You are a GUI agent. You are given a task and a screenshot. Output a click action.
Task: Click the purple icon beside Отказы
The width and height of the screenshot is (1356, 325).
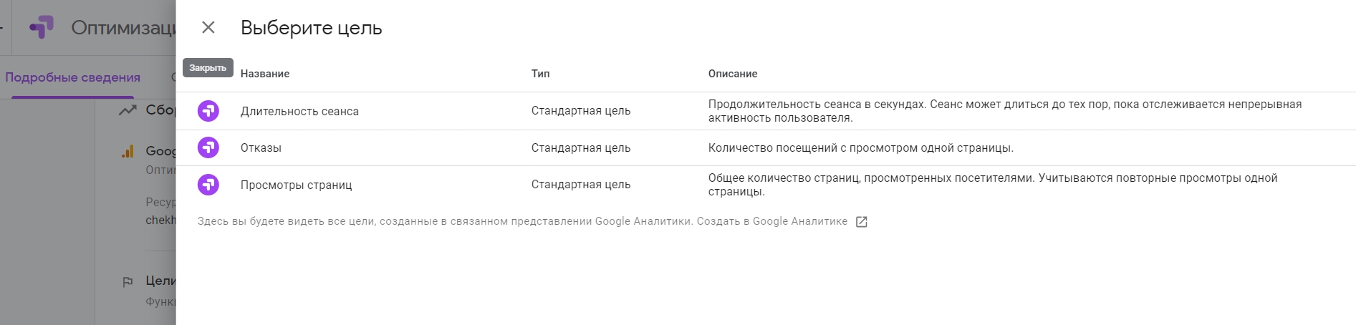pyautogui.click(x=208, y=147)
